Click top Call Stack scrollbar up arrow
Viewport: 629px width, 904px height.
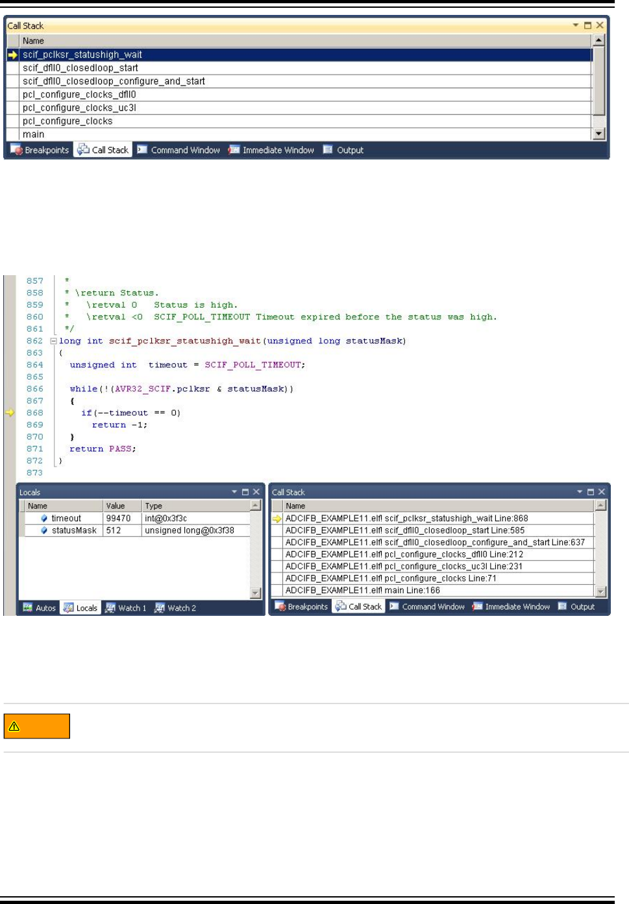click(x=599, y=40)
